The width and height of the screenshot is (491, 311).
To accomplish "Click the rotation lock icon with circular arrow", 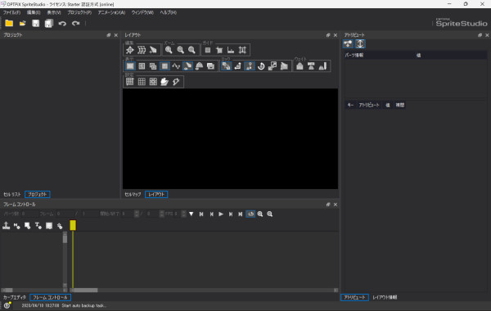I will [x=261, y=66].
